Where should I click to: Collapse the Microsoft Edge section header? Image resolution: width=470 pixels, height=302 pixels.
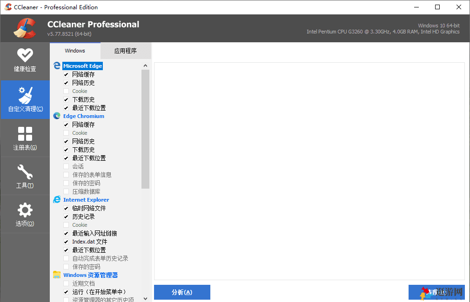[83, 66]
